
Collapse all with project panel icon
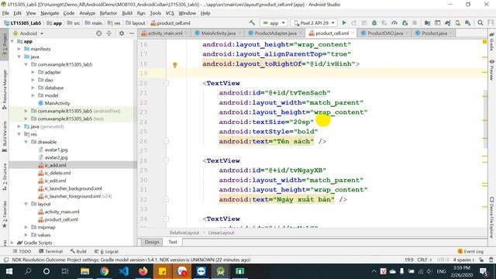coord(108,33)
